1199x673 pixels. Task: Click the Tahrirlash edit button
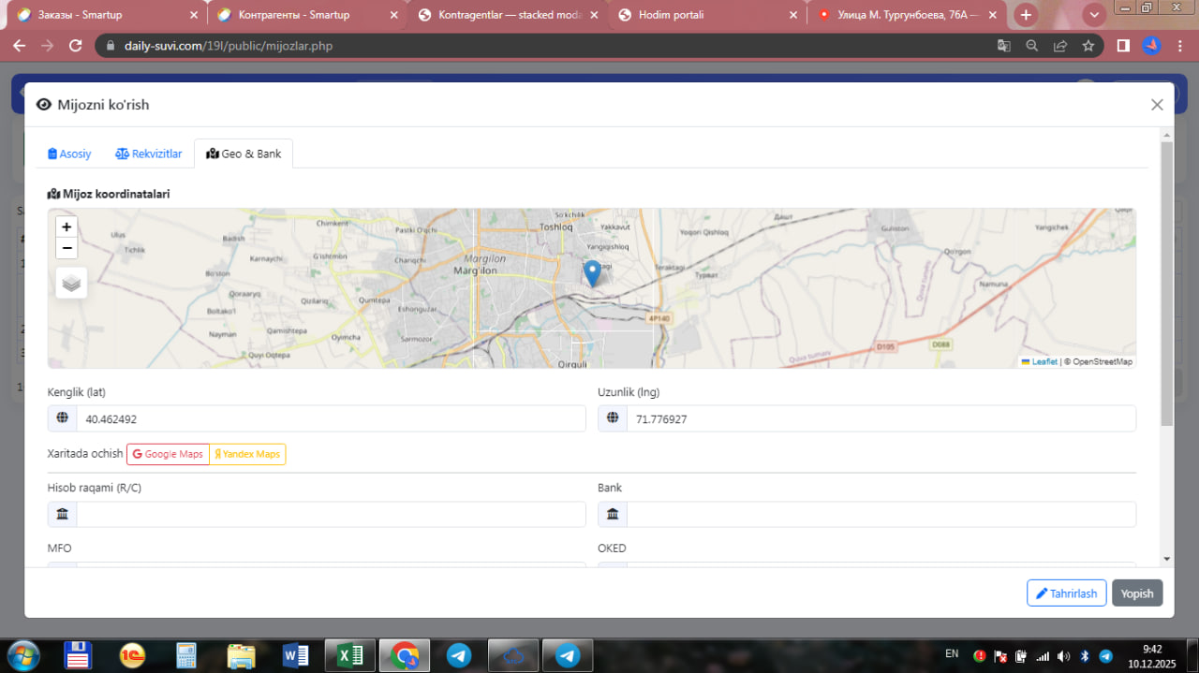(x=1066, y=593)
